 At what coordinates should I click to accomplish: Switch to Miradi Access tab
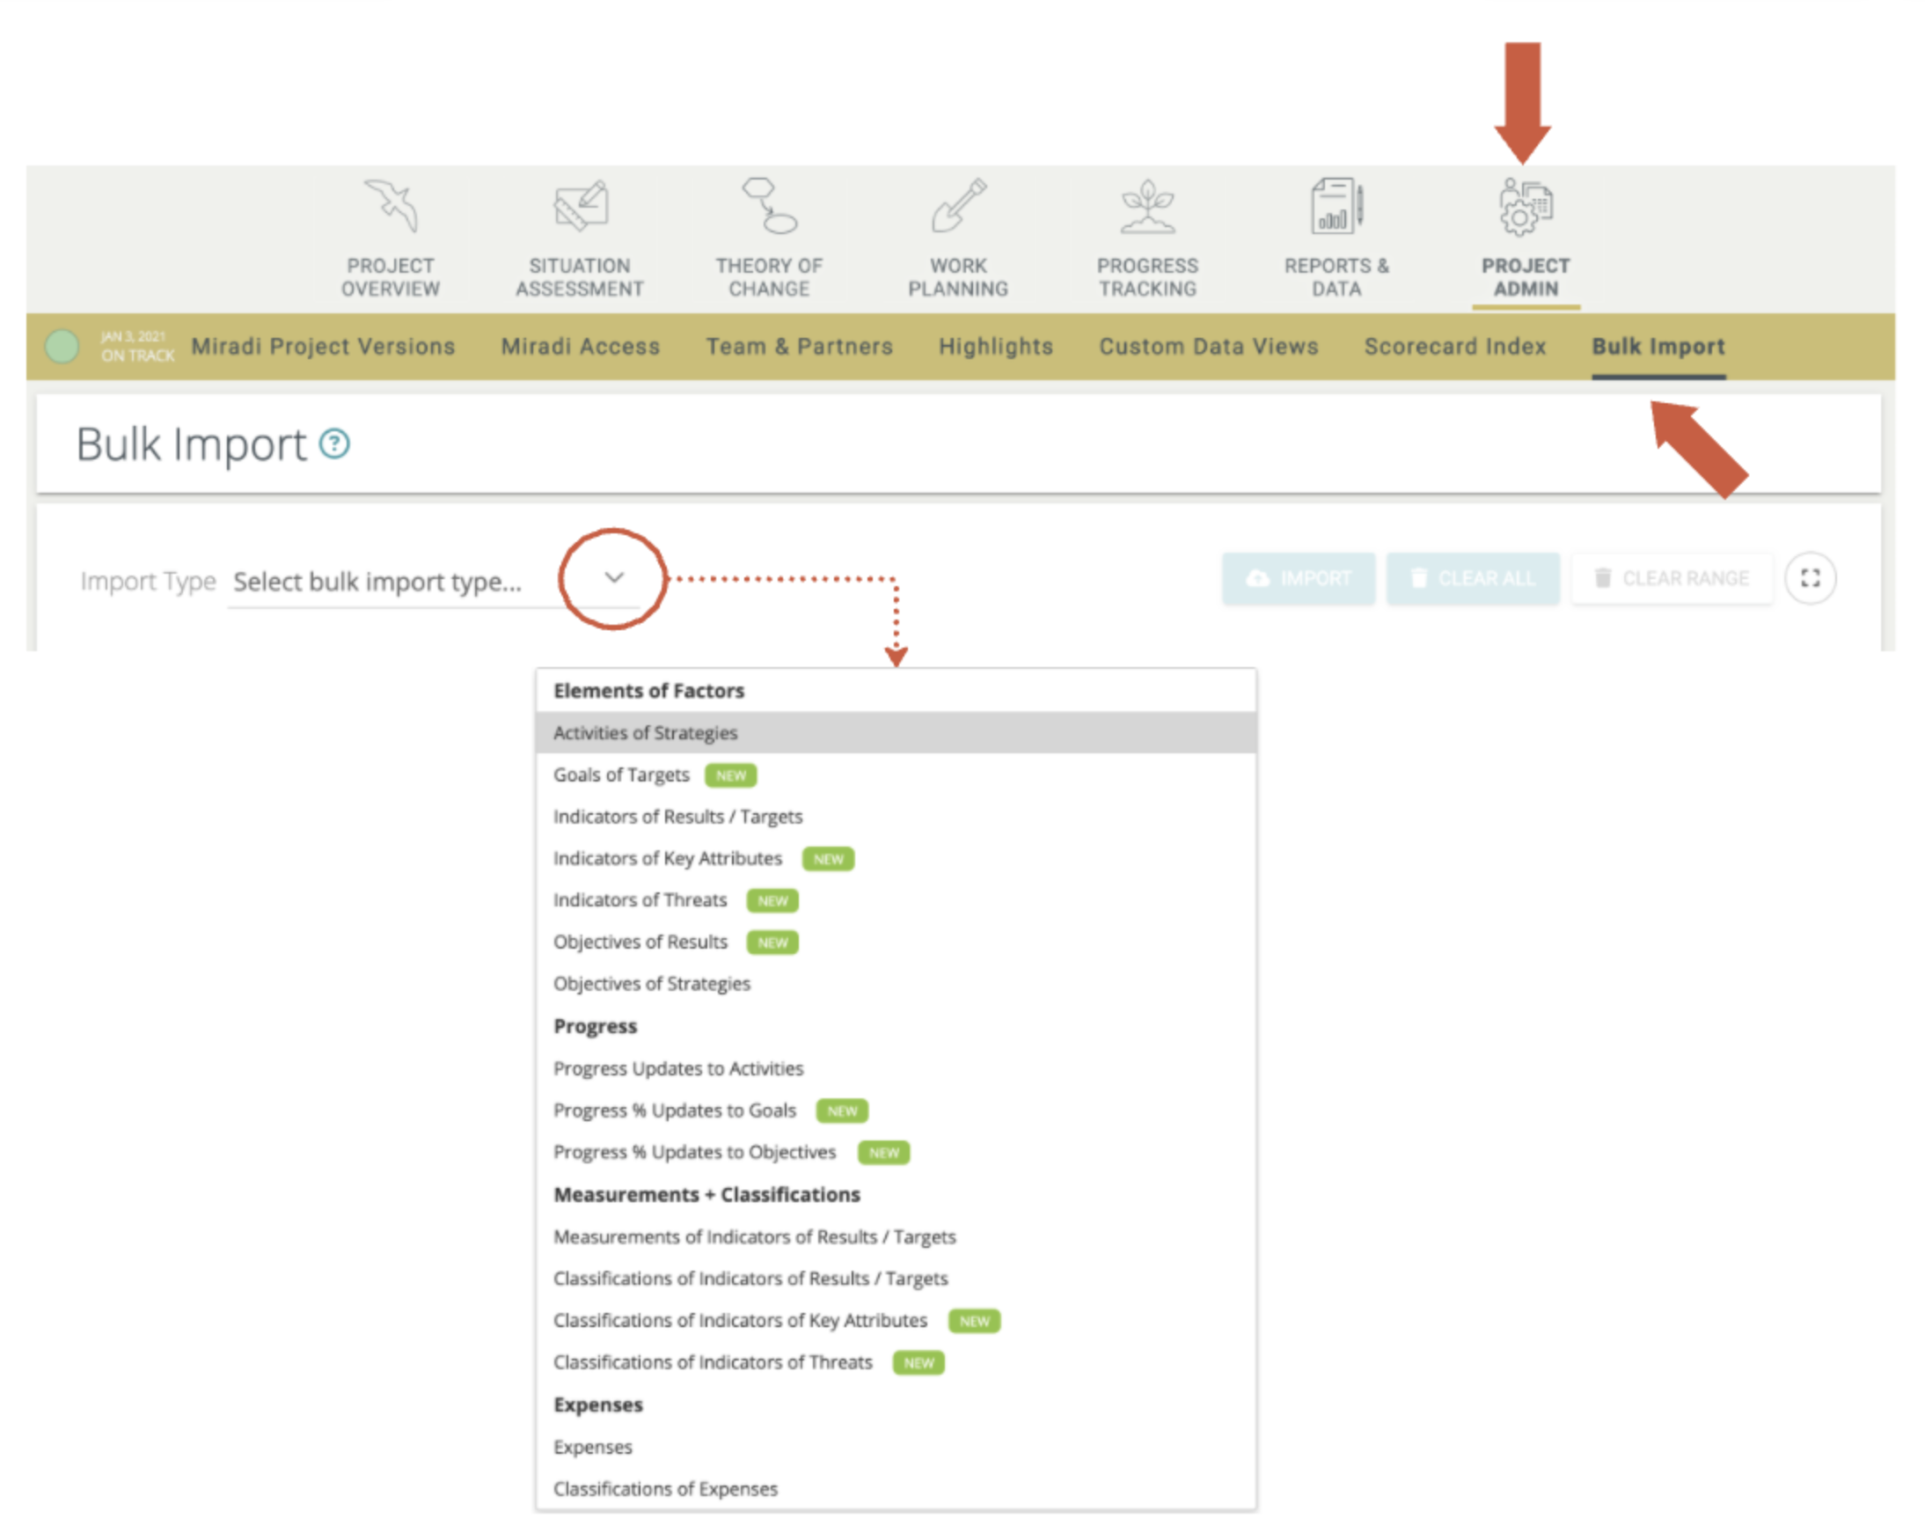click(581, 347)
